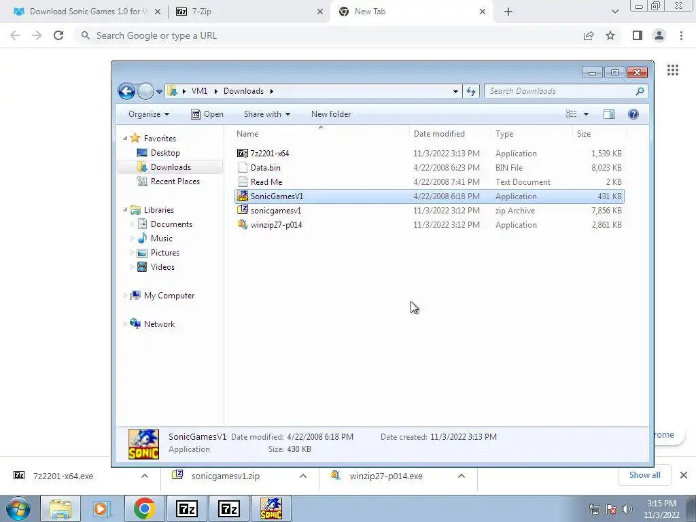Viewport: 696px width, 522px height.
Task: Reload the Chrome page
Action: 58,35
